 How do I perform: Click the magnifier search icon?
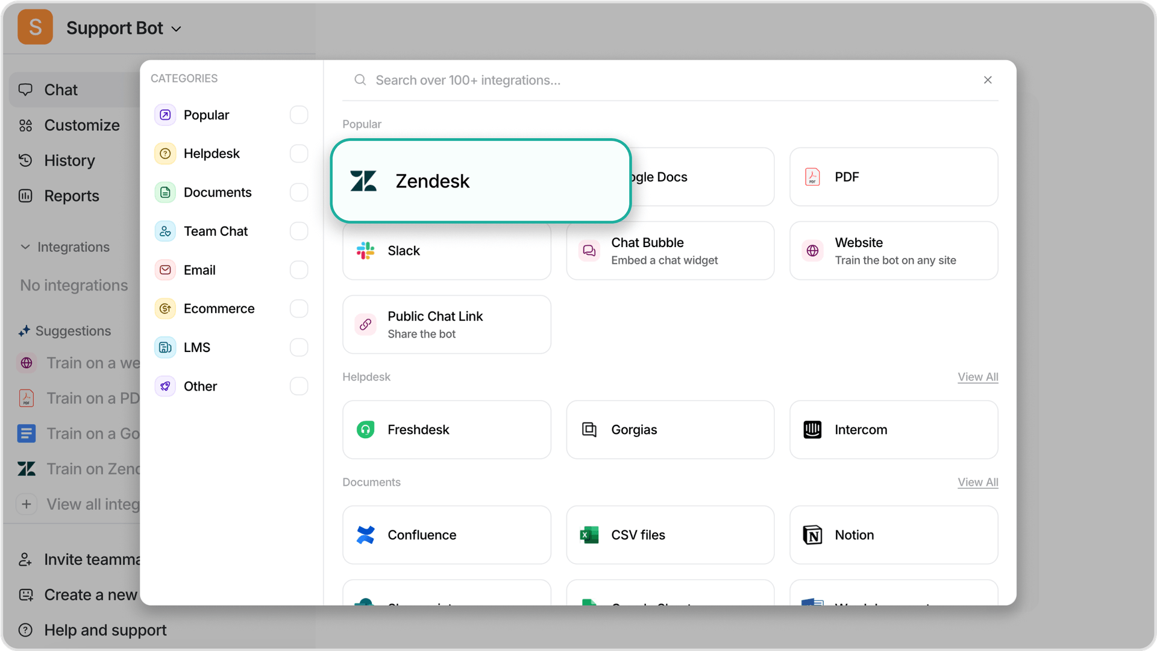[x=360, y=80]
